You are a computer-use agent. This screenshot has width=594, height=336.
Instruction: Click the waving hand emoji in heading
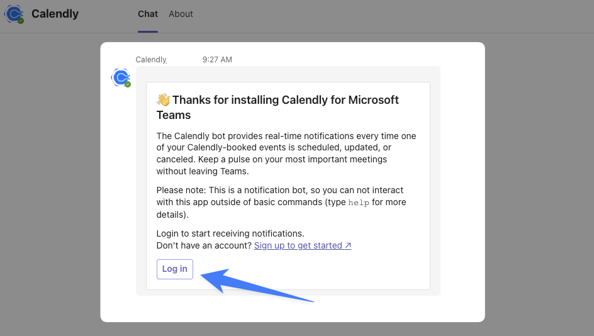(x=163, y=100)
